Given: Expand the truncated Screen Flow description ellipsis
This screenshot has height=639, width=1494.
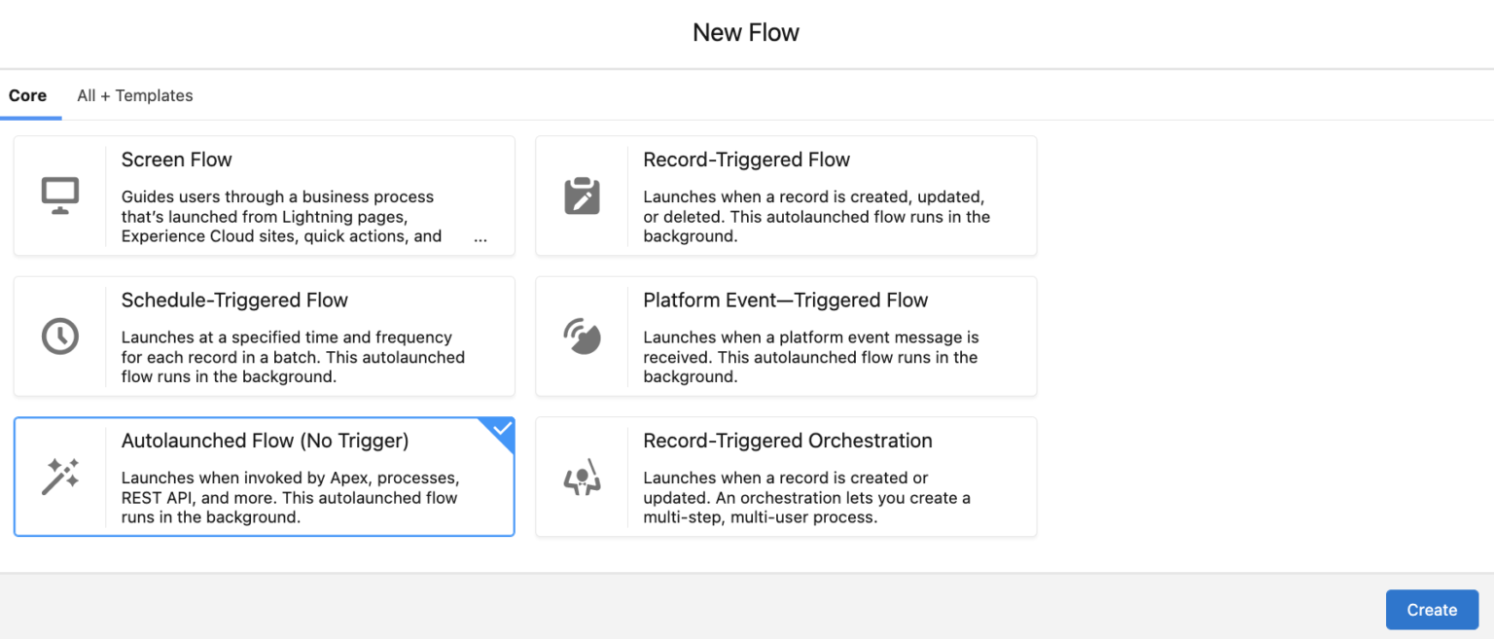Looking at the screenshot, I should coord(480,236).
